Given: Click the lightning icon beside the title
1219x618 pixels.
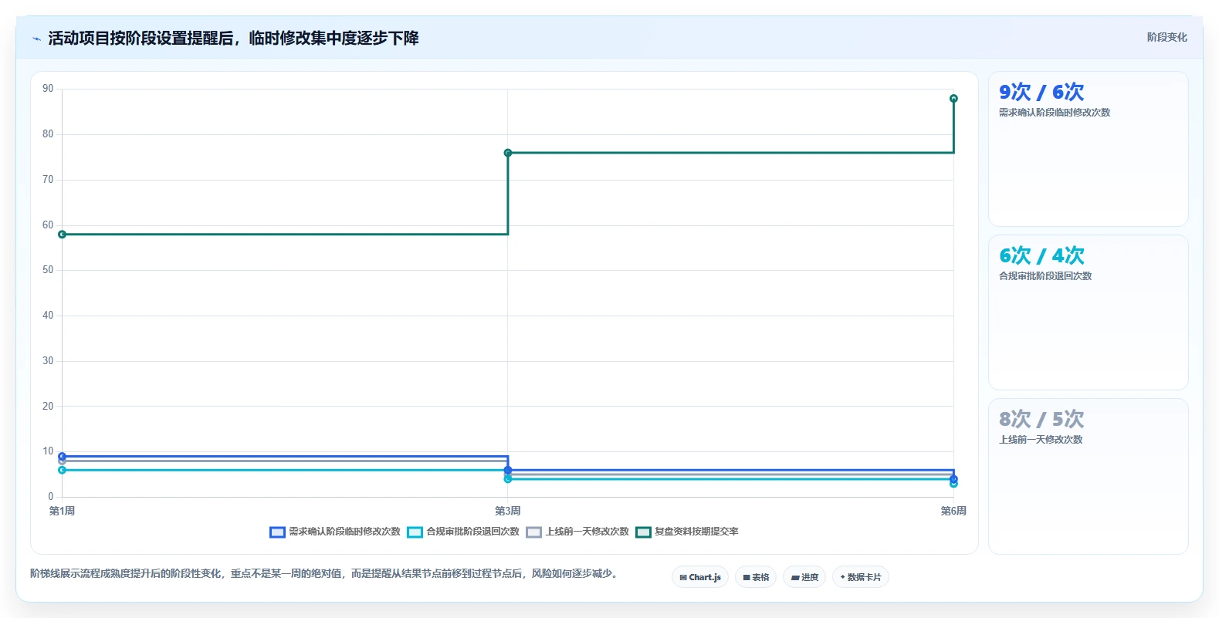Looking at the screenshot, I should point(36,39).
